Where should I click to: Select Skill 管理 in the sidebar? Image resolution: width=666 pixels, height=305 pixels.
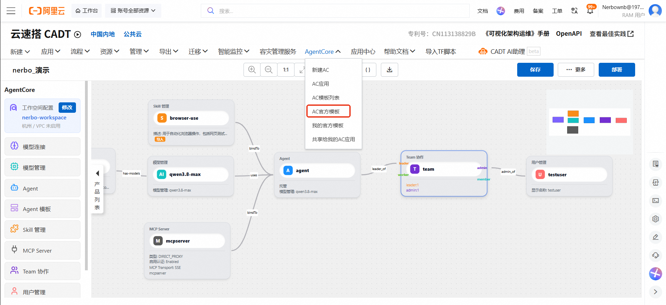coord(42,230)
